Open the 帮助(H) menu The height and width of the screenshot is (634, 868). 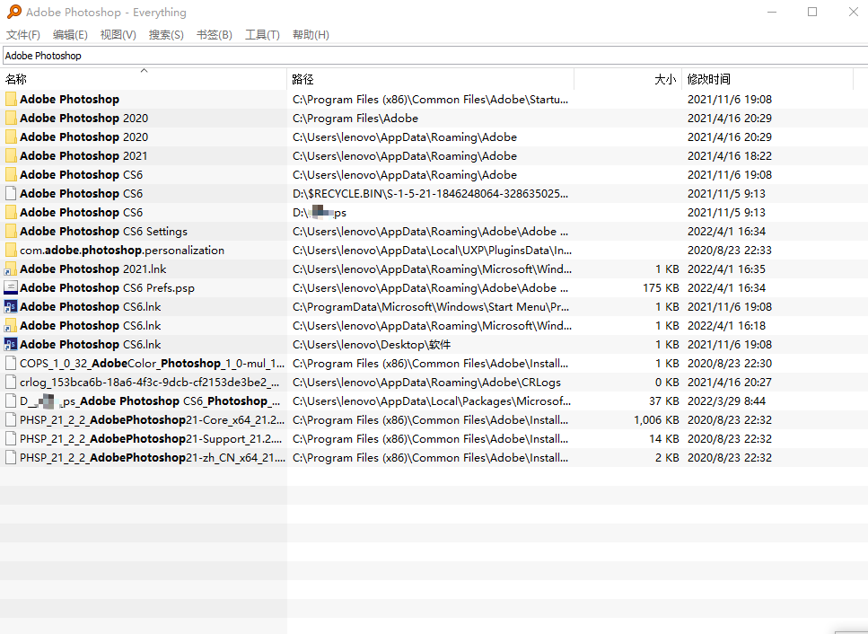311,35
